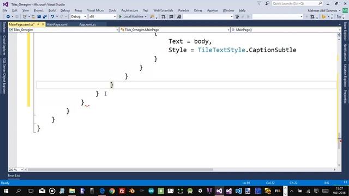Open Tiles_Ornegim.MainPage type dropdown

(175, 30)
